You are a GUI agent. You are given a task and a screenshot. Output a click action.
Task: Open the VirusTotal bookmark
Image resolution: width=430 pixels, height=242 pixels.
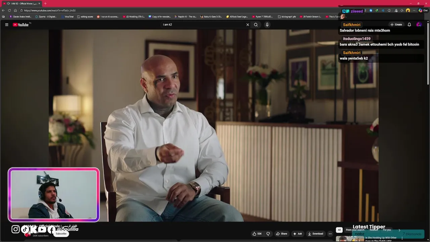67,16
